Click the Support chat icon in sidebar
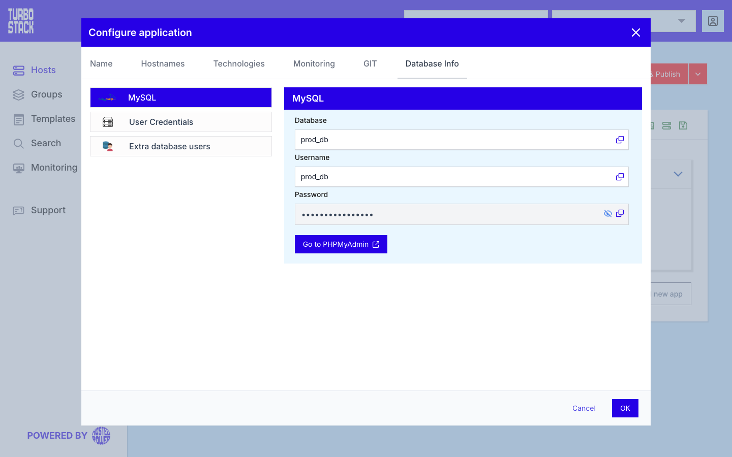Viewport: 732px width, 457px height. pyautogui.click(x=19, y=210)
